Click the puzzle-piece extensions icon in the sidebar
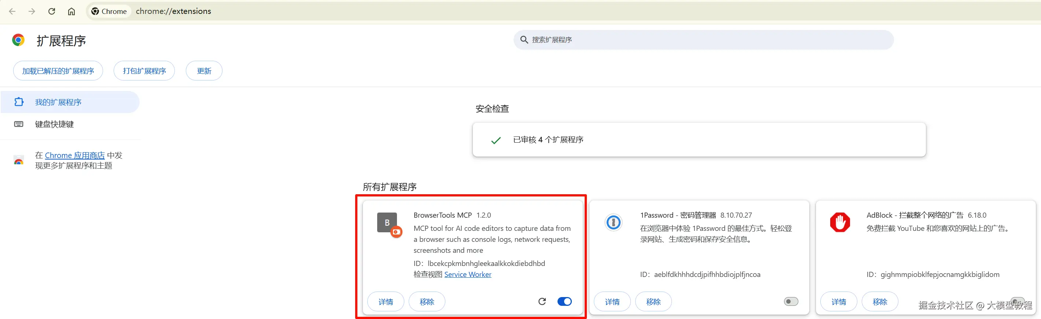Viewport: 1041px width, 319px height. coord(19,102)
